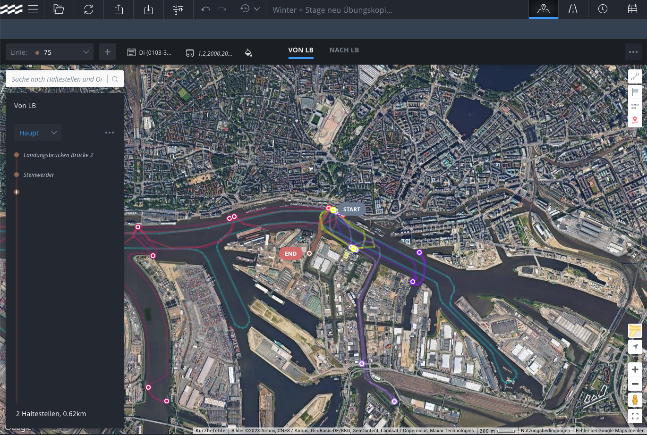Select the NACH LB tab
The width and height of the screenshot is (647, 435).
click(344, 50)
